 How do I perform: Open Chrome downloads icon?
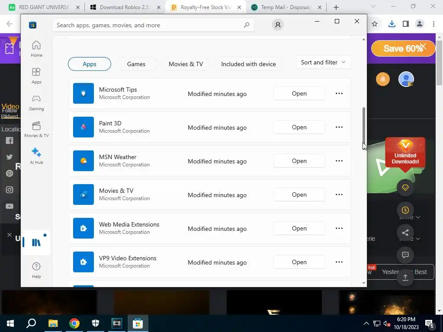(x=392, y=24)
